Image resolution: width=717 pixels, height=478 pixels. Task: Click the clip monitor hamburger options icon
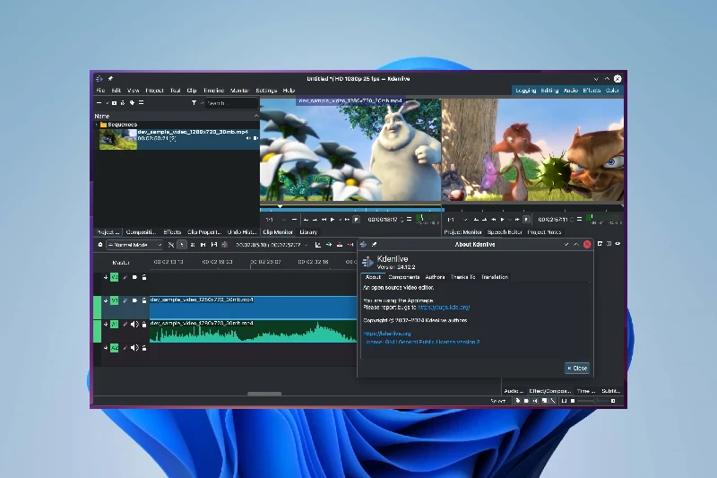(x=410, y=220)
